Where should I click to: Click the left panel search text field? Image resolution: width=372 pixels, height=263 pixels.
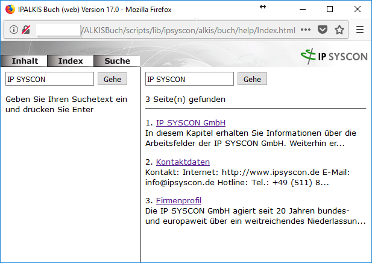[x=49, y=79]
